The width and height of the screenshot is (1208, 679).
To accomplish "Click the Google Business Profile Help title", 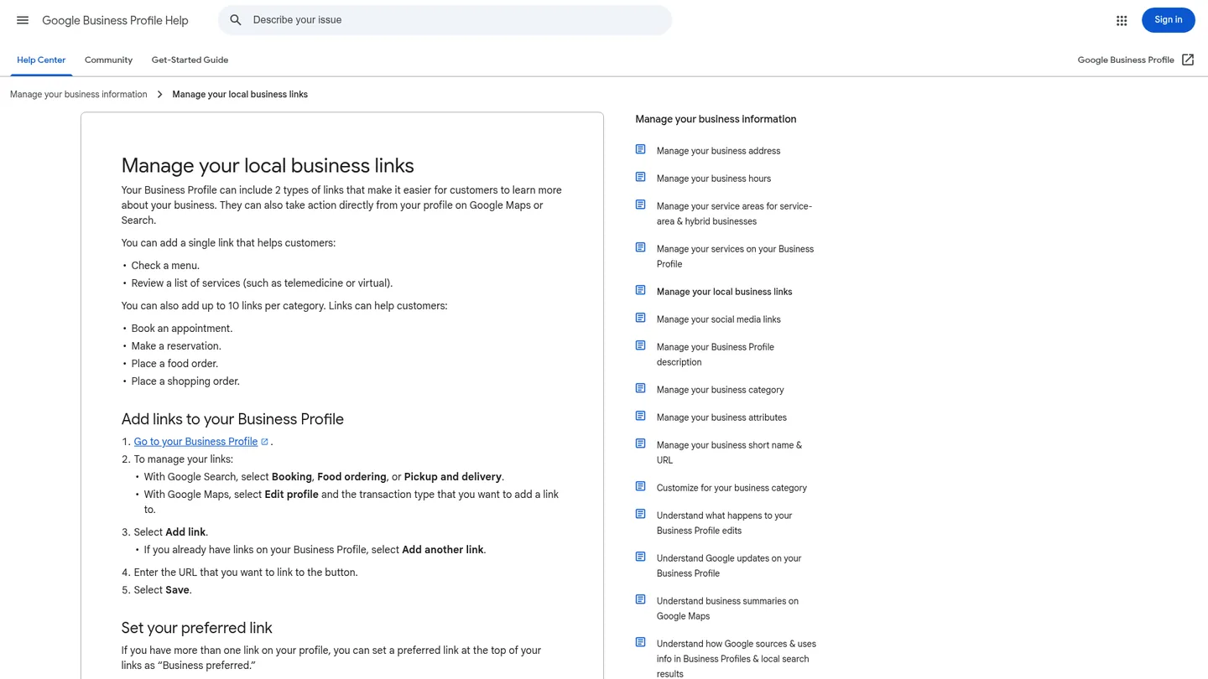I will (x=115, y=20).
